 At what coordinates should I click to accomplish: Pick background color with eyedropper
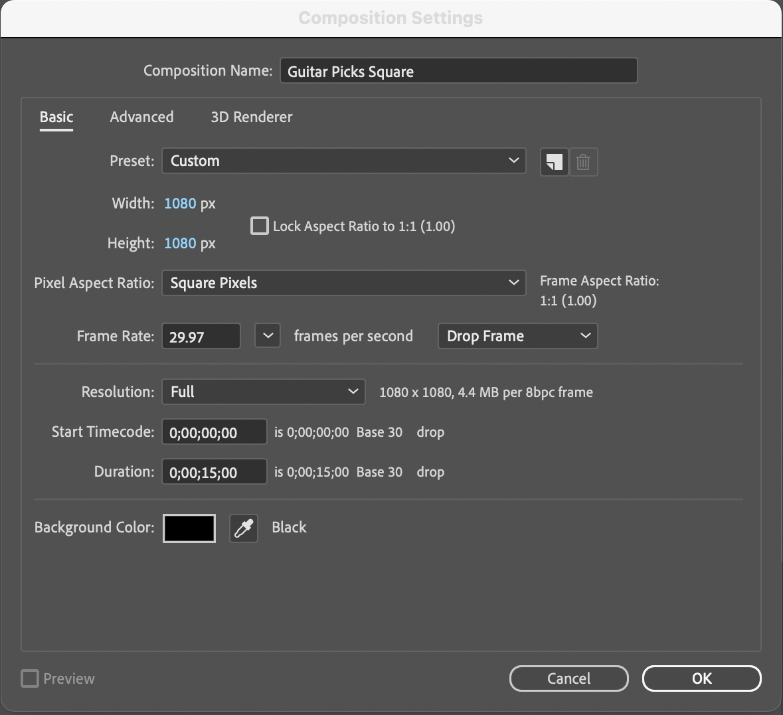[244, 528]
